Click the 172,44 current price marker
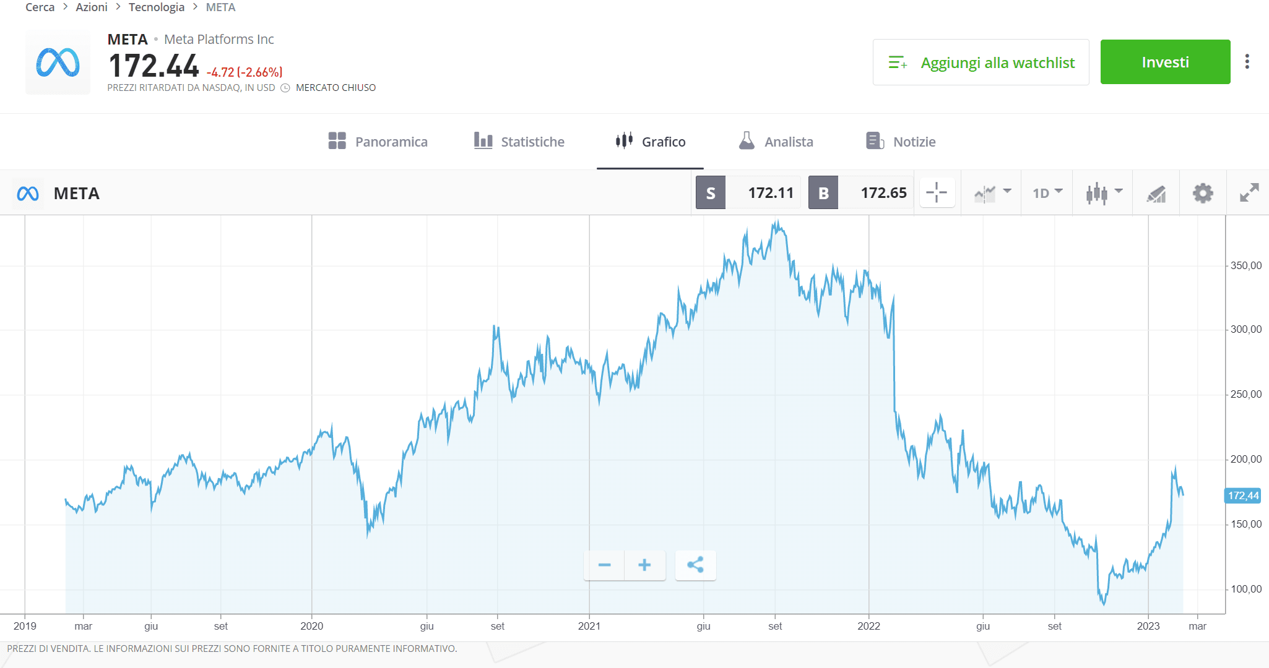Screen dimensions: 1269x668 tap(1243, 495)
